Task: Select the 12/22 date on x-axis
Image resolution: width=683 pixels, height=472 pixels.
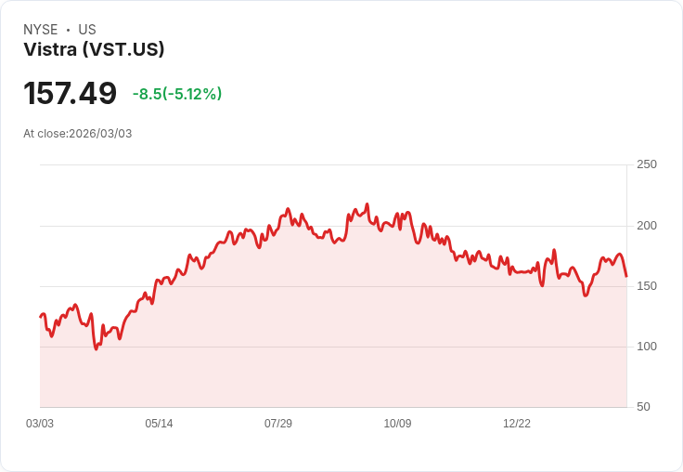Action: tap(517, 424)
